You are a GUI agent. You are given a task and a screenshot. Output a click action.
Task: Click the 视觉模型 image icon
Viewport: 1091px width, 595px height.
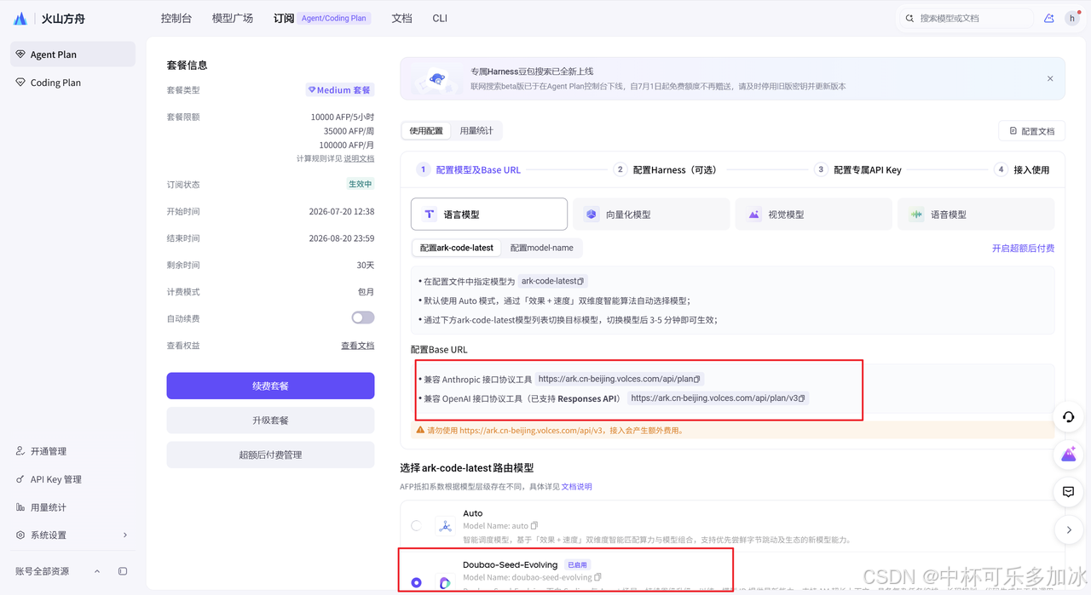click(754, 215)
